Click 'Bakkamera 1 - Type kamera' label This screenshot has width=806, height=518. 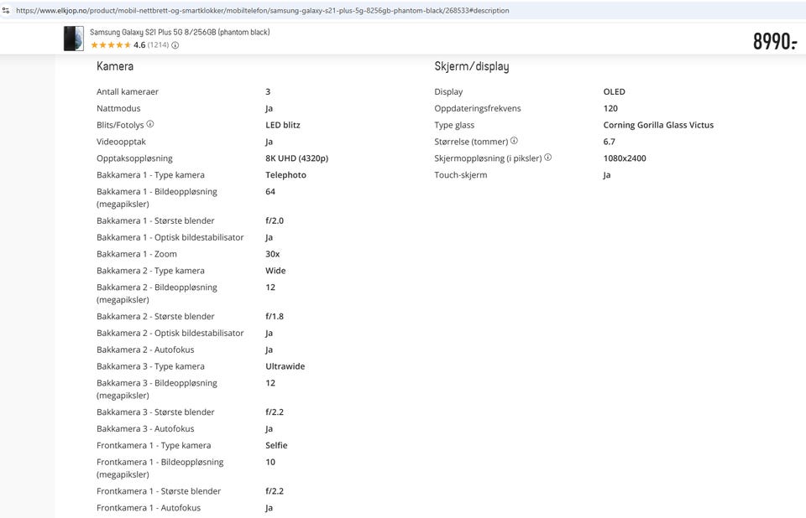click(150, 175)
